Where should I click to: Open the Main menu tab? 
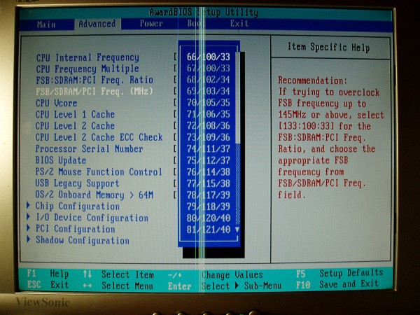click(x=46, y=24)
